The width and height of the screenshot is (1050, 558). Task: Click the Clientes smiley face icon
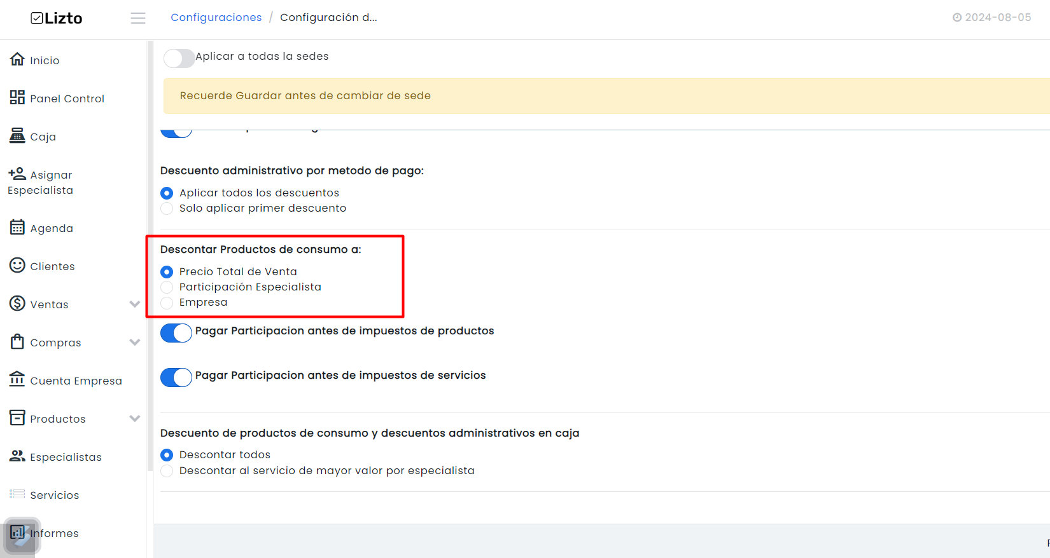click(x=17, y=265)
